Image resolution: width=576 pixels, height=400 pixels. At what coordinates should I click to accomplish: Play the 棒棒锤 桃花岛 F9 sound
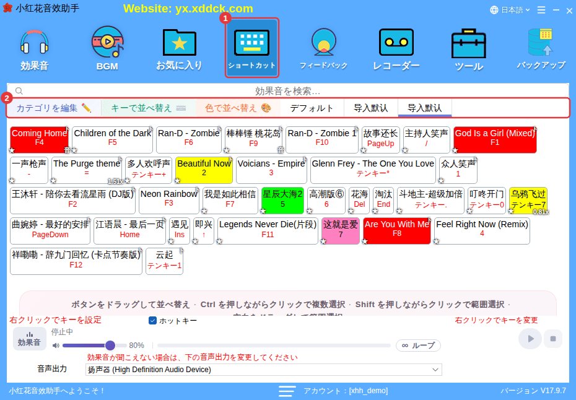coord(253,139)
